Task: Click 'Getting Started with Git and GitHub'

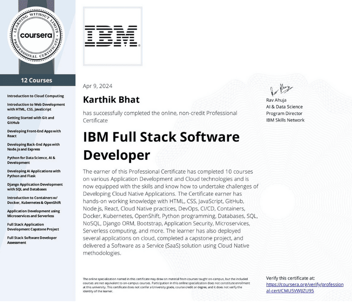Action: click(x=30, y=120)
